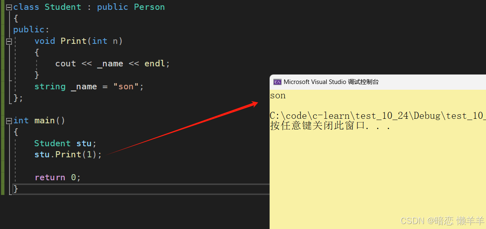Click the 'Person' base class name
Viewport: 486px width, 229px height.
click(x=149, y=7)
